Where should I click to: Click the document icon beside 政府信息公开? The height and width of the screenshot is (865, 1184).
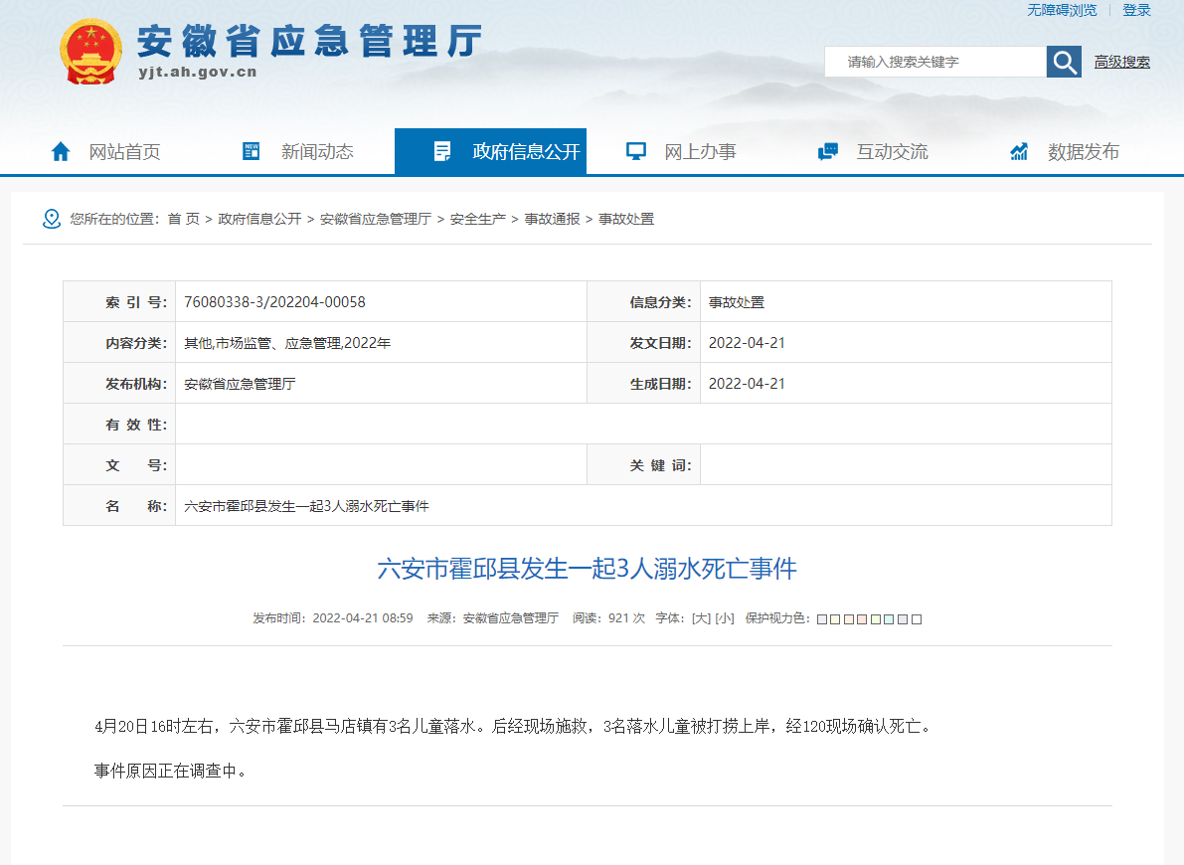[x=442, y=151]
